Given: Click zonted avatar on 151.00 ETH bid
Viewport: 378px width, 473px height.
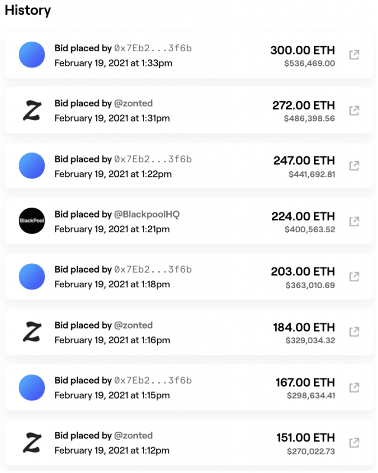Looking at the screenshot, I should click(x=32, y=443).
